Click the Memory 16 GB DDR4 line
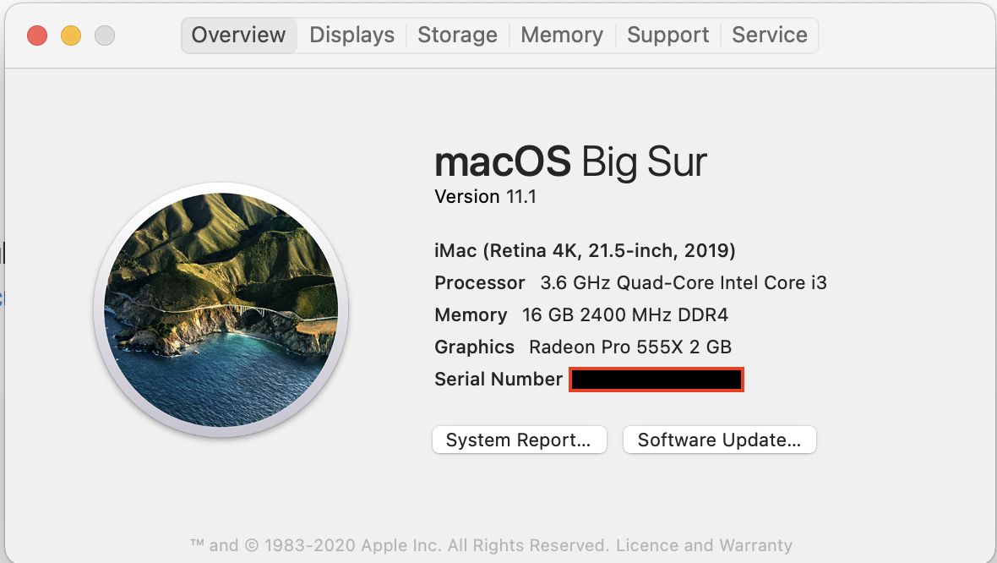This screenshot has width=997, height=563. [x=581, y=315]
